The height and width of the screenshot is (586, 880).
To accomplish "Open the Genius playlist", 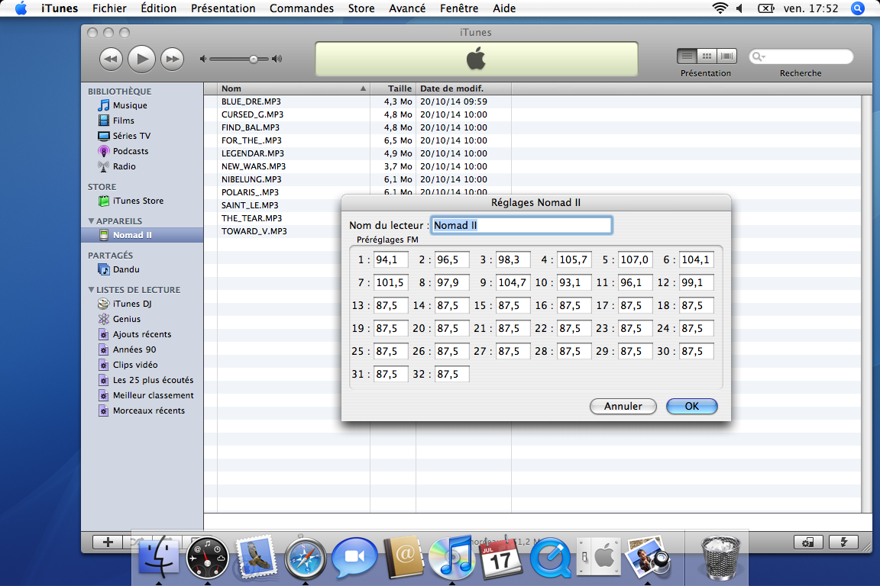I will click(x=126, y=319).
